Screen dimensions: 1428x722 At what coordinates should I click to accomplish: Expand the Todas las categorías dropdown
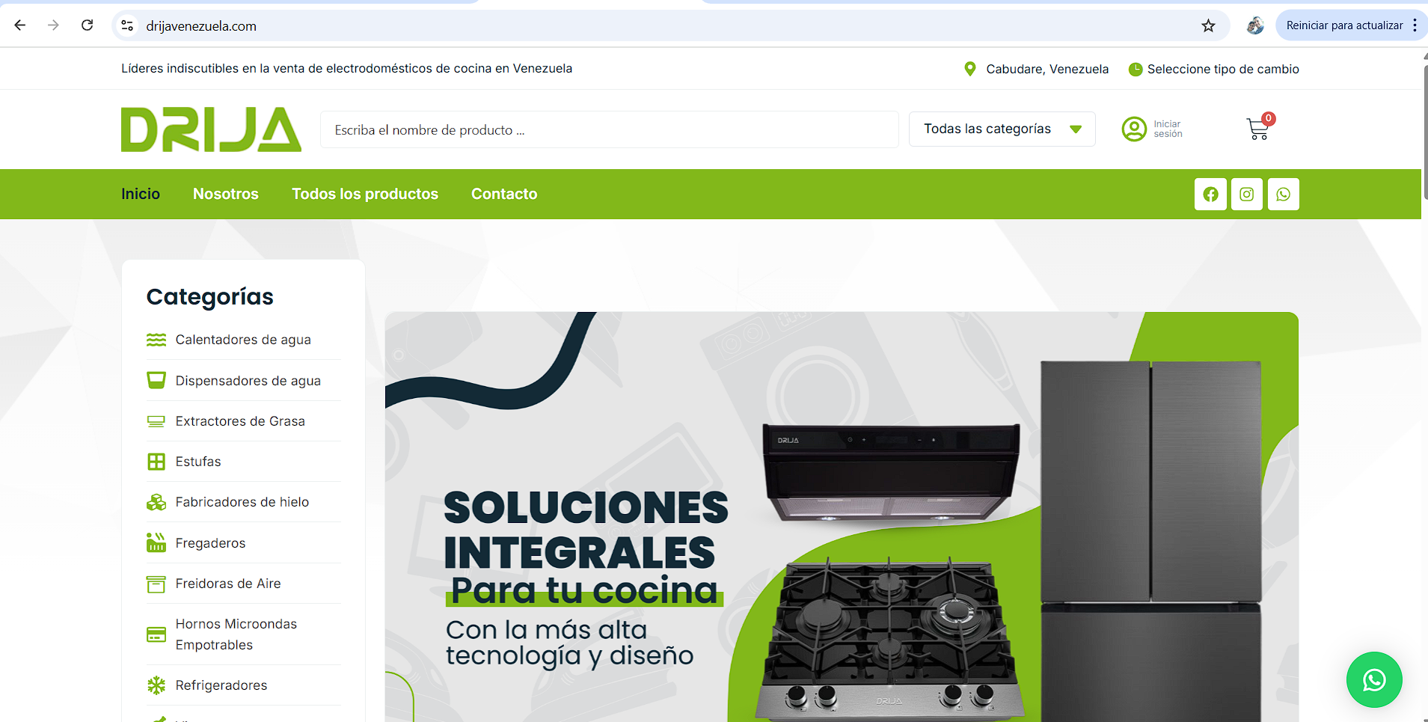point(1002,129)
